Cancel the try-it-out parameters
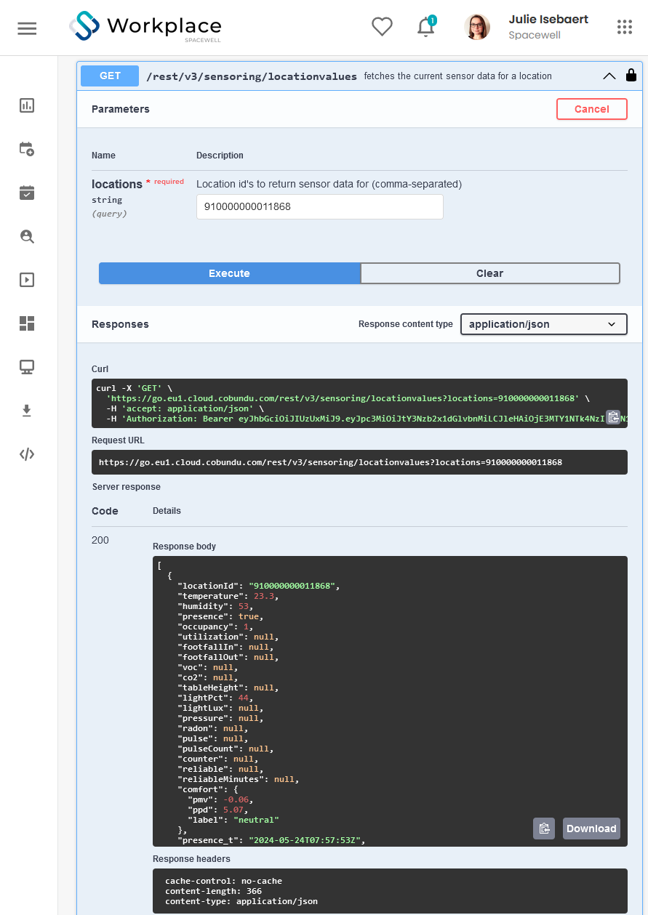 coord(592,109)
